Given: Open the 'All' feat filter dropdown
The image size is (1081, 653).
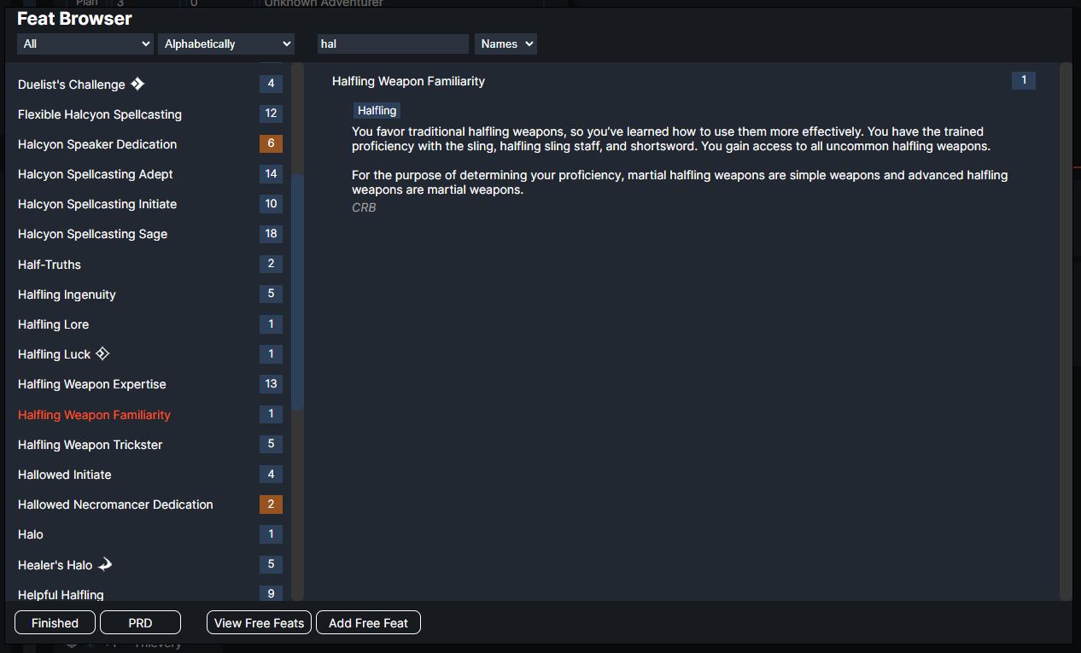Looking at the screenshot, I should pyautogui.click(x=85, y=44).
